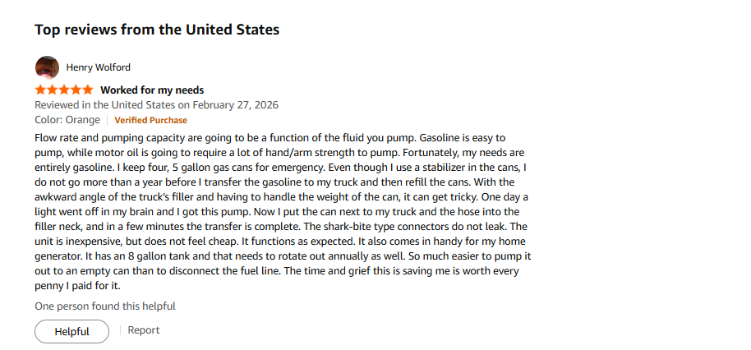Click the first orange rating star
Screen dimensions: 751x350
[41, 90]
